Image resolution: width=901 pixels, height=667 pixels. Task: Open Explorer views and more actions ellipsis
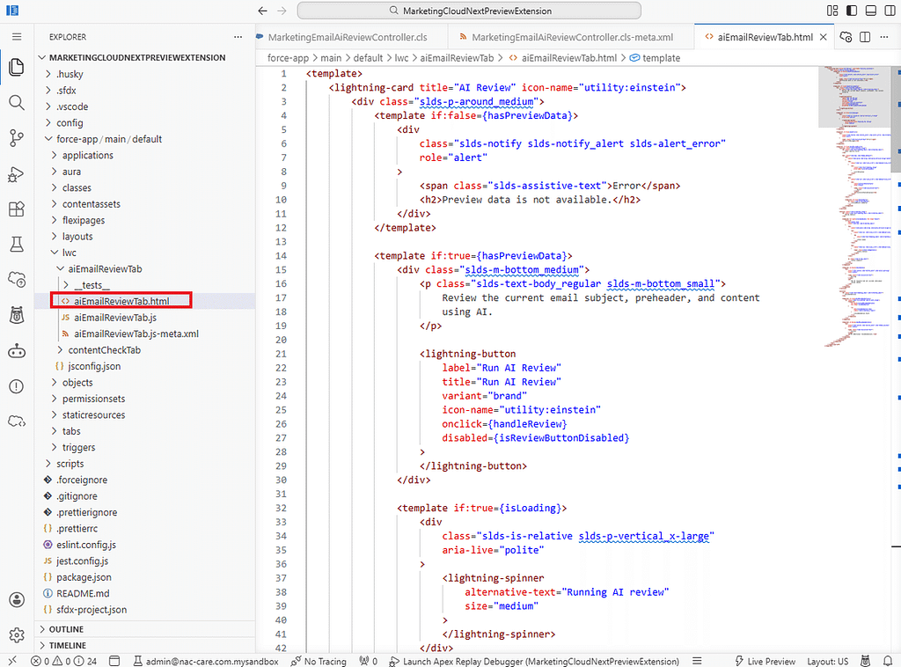click(238, 37)
